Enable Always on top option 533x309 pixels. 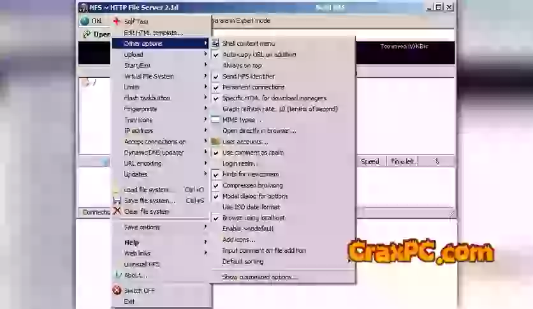click(x=242, y=65)
